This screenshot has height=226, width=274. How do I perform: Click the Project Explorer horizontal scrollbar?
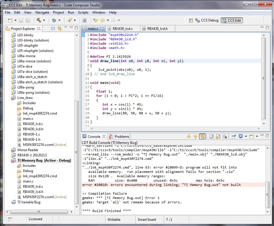coord(39,212)
